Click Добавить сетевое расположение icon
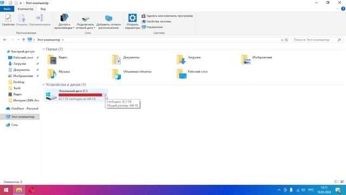This screenshot has width=346, height=195. point(108,22)
